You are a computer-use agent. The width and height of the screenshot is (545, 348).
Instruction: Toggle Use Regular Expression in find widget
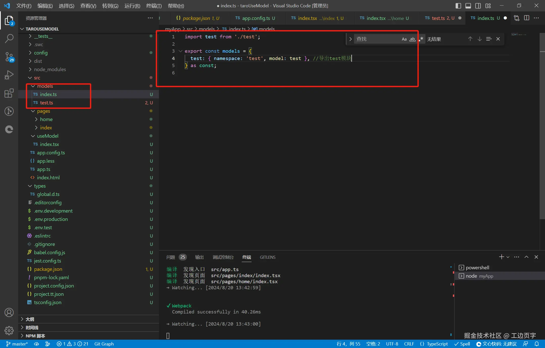pos(421,39)
